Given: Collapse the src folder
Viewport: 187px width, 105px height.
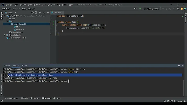Looking at the screenshot, I should pyautogui.click(x=7, y=21).
